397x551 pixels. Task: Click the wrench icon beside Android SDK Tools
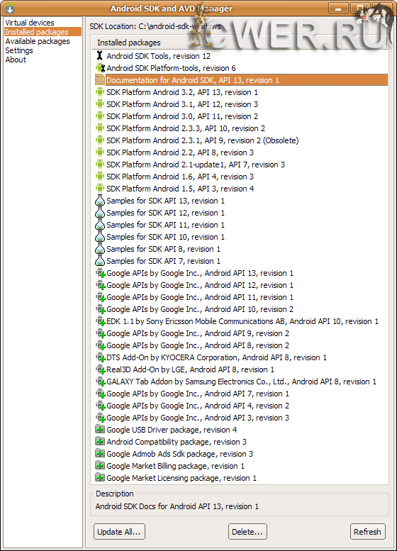point(100,56)
